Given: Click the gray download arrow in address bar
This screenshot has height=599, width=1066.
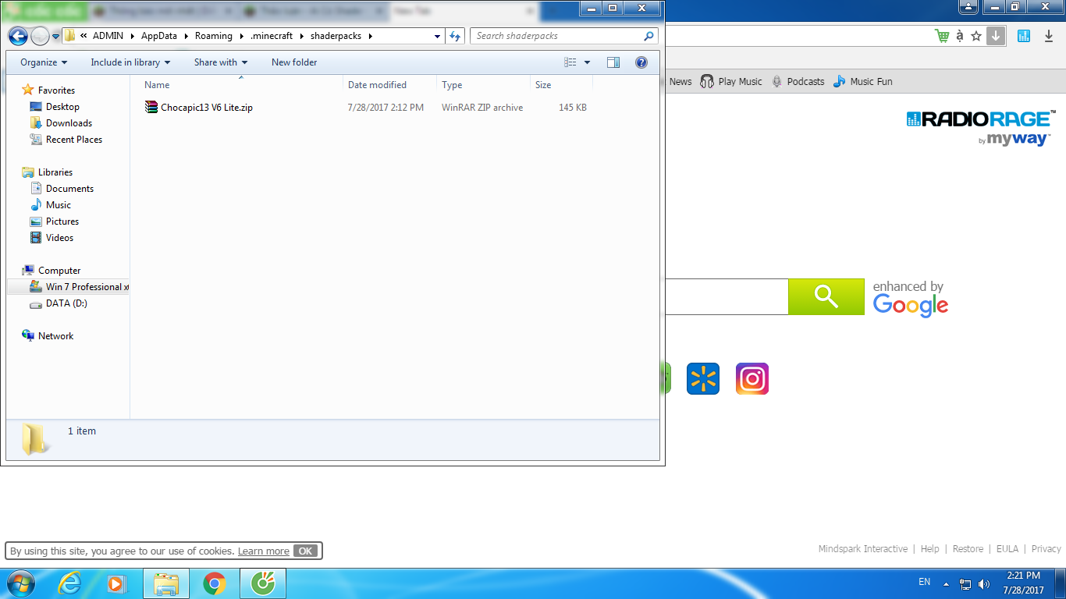Looking at the screenshot, I should pyautogui.click(x=996, y=36).
